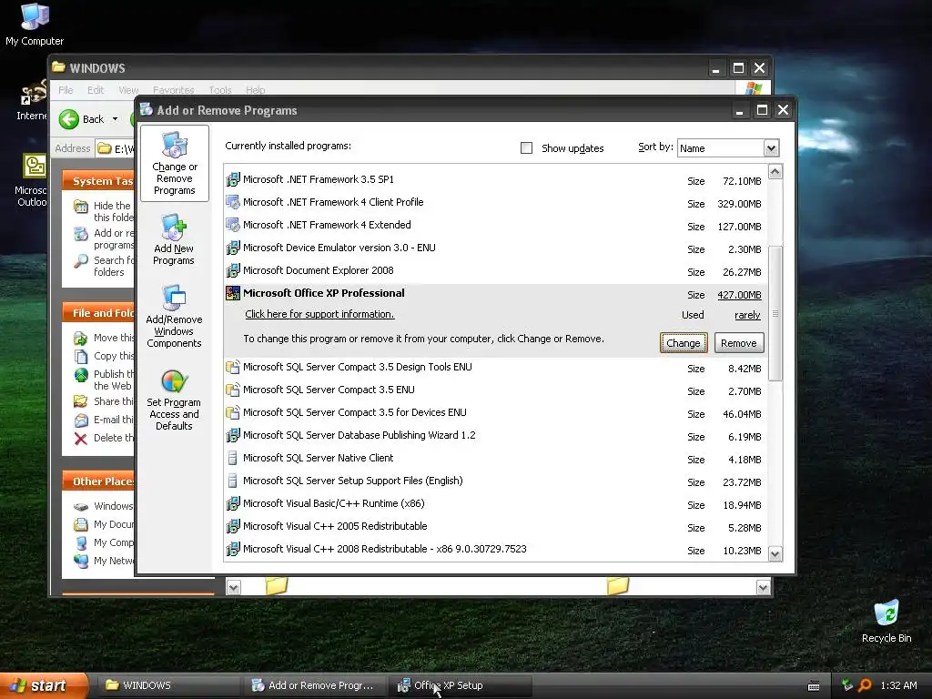Switch to Office XP Setup taskbar button
The width and height of the screenshot is (932, 699).
[461, 685]
